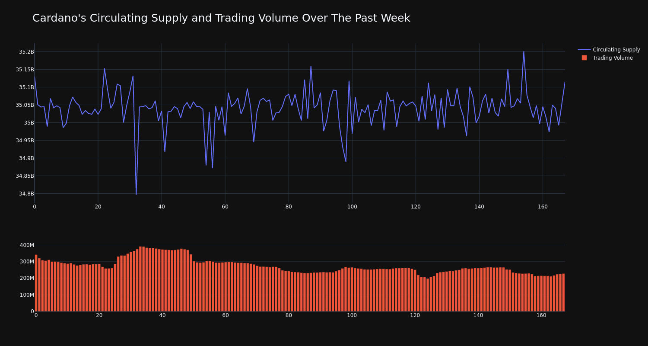Viewport: 648px width, 346px height.
Task: Click the blue Circulating Supply legend line
Action: tap(584, 50)
